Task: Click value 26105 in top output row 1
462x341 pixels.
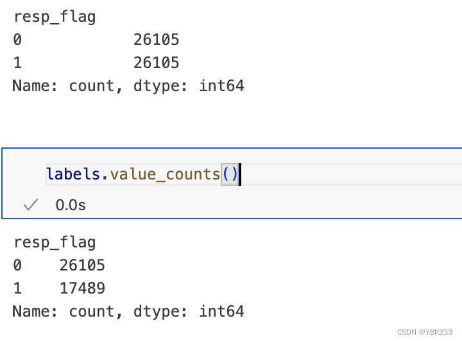Action: pos(156,62)
